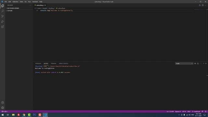
Task: Switch to the Debug Console tab
Action: (x=63, y=64)
